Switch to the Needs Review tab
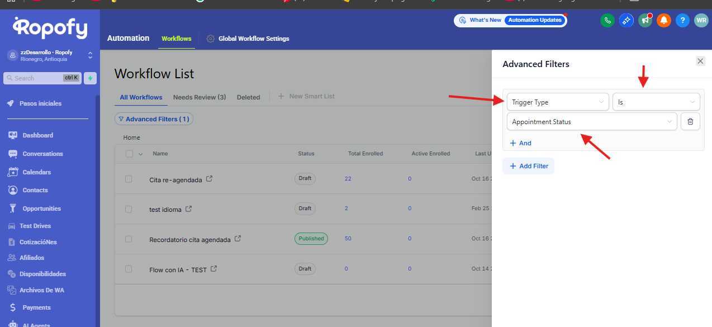This screenshot has height=327, width=712. pos(199,97)
